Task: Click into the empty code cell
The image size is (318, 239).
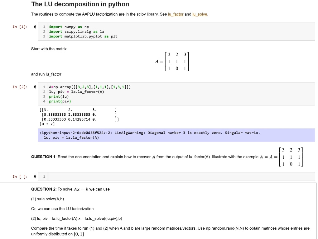Action: pos(178,177)
